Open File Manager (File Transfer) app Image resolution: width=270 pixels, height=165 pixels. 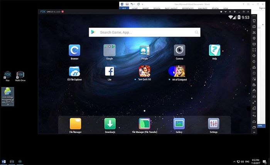click(x=145, y=123)
